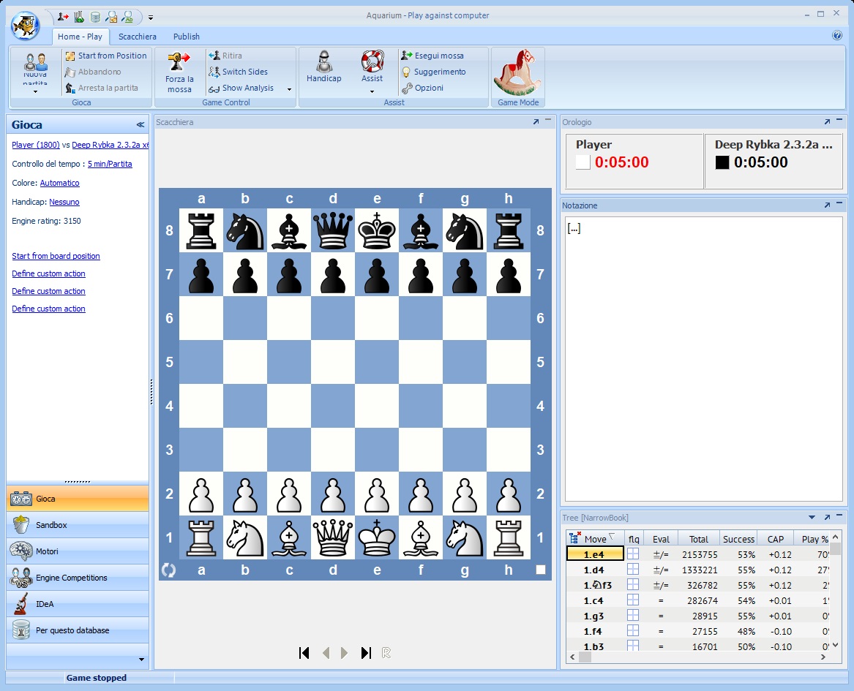854x691 pixels.
Task: Click Show Analysis glasses icon
Action: pos(214,88)
